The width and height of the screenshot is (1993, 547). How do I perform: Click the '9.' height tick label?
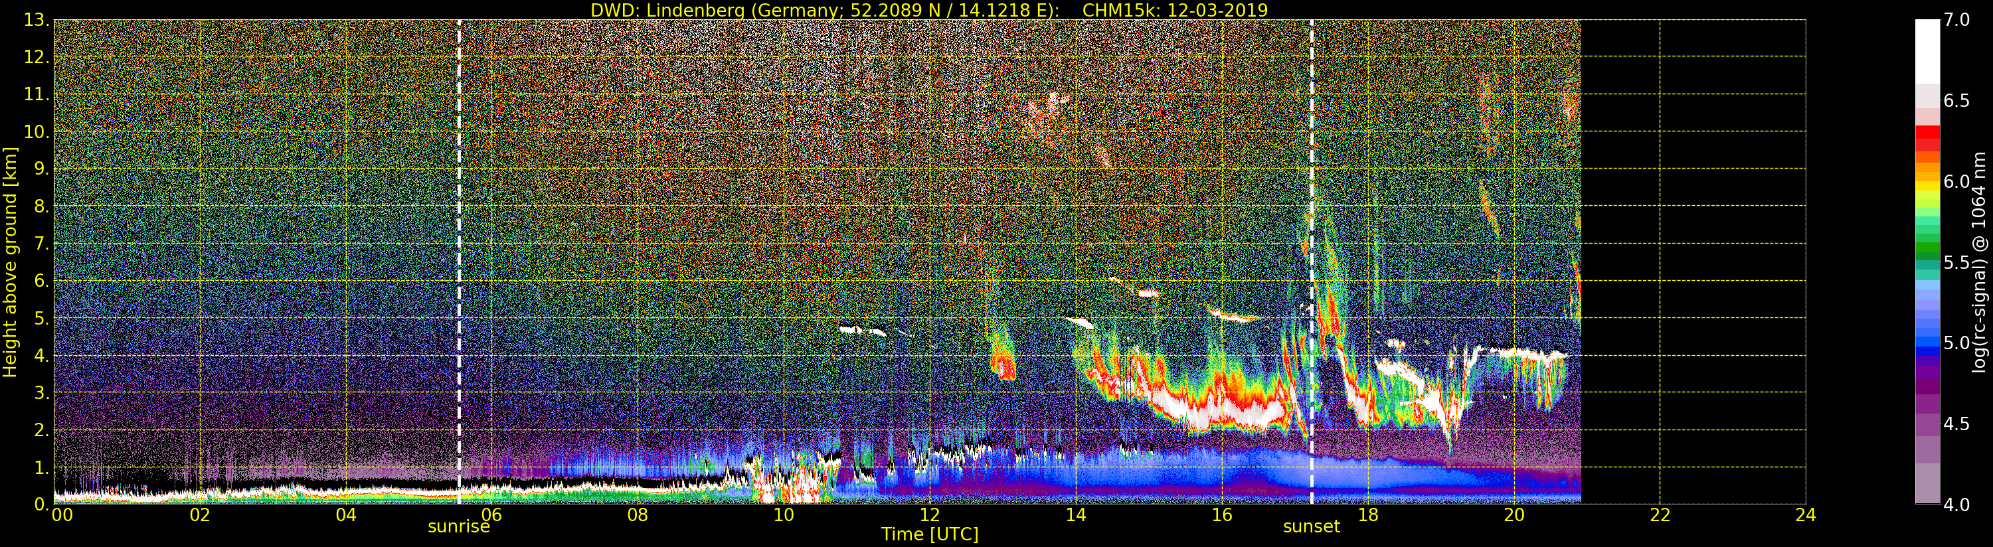pos(41,169)
